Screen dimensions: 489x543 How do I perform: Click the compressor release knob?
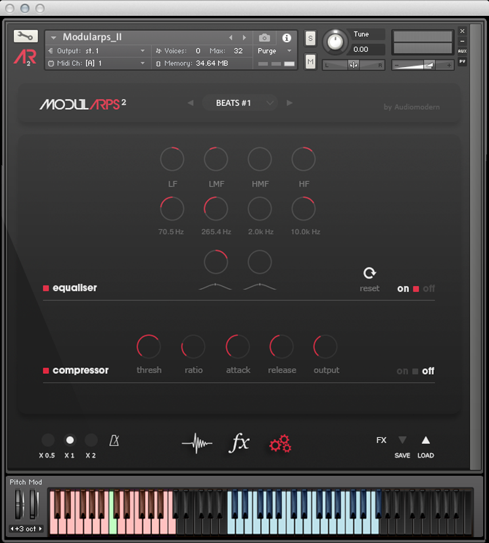281,346
